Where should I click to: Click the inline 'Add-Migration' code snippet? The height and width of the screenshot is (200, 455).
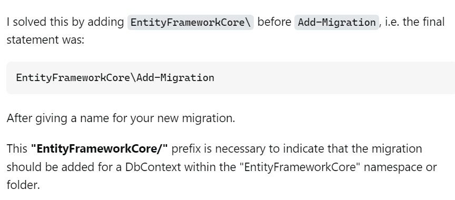click(337, 22)
